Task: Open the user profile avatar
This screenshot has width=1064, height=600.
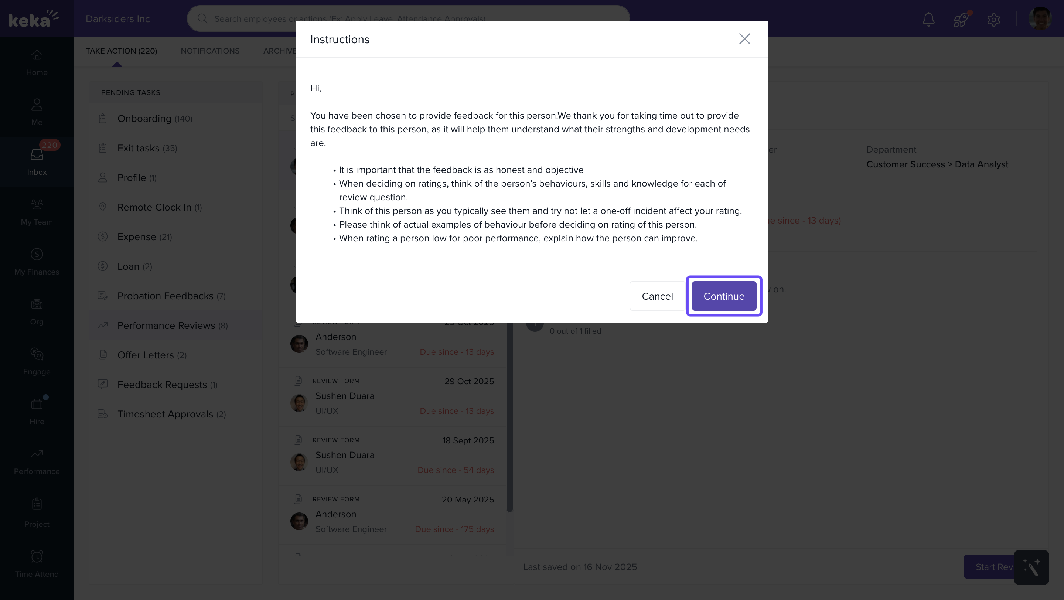Action: pyautogui.click(x=1039, y=19)
